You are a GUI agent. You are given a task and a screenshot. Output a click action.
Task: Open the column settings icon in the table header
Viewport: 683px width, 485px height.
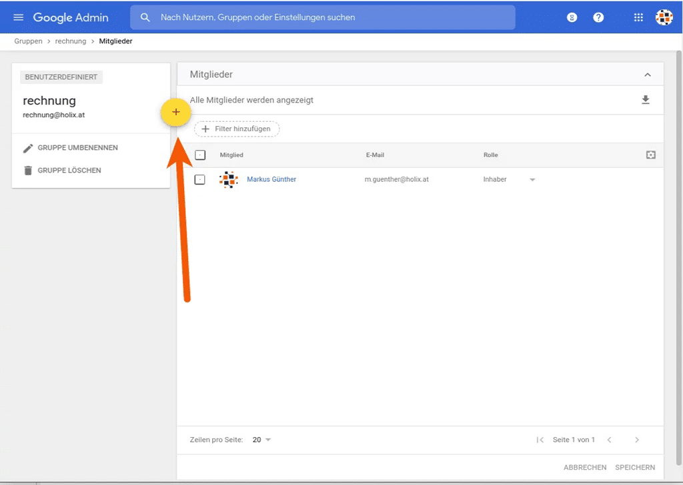pyautogui.click(x=650, y=155)
